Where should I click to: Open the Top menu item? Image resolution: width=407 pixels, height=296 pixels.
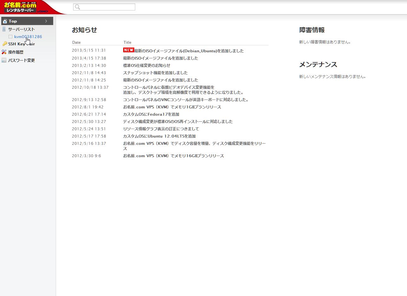click(x=27, y=21)
